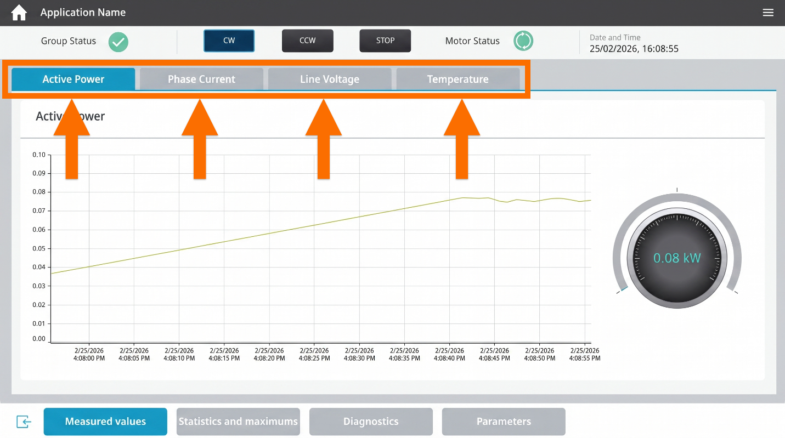The width and height of the screenshot is (785, 438).
Task: Show the Temperature tab
Action: coord(458,79)
